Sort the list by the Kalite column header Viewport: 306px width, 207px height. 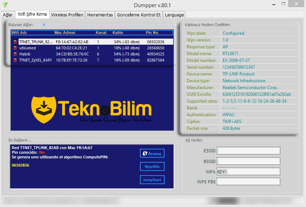(x=118, y=33)
